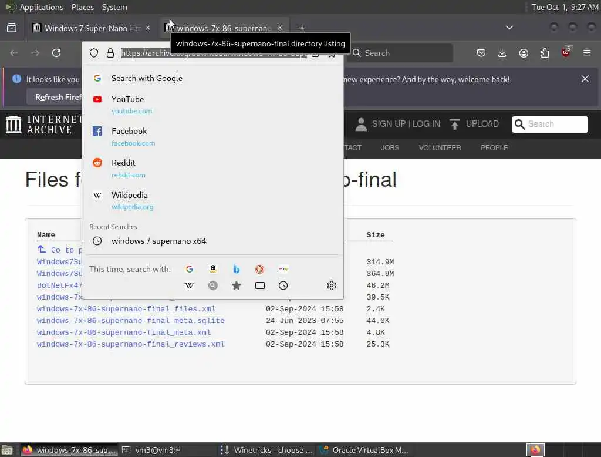
Task: Open VOLUNTEER navigation link
Action: [x=440, y=147]
